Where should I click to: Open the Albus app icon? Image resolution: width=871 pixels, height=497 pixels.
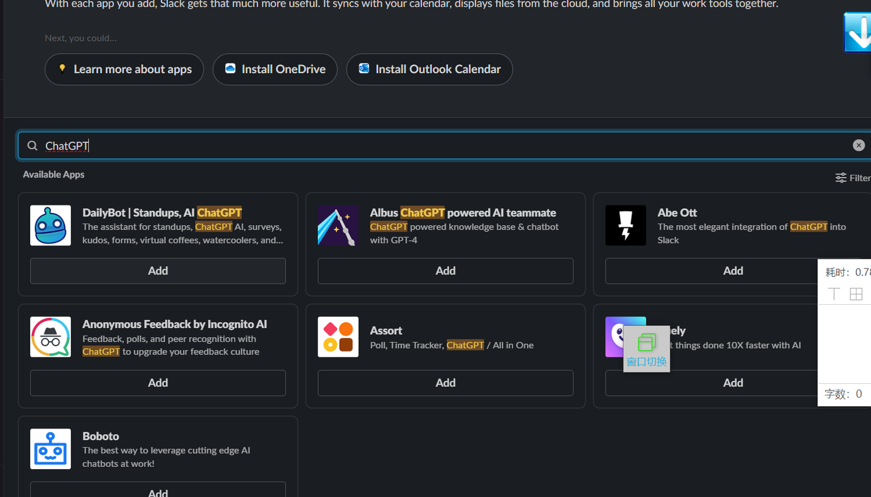(338, 225)
